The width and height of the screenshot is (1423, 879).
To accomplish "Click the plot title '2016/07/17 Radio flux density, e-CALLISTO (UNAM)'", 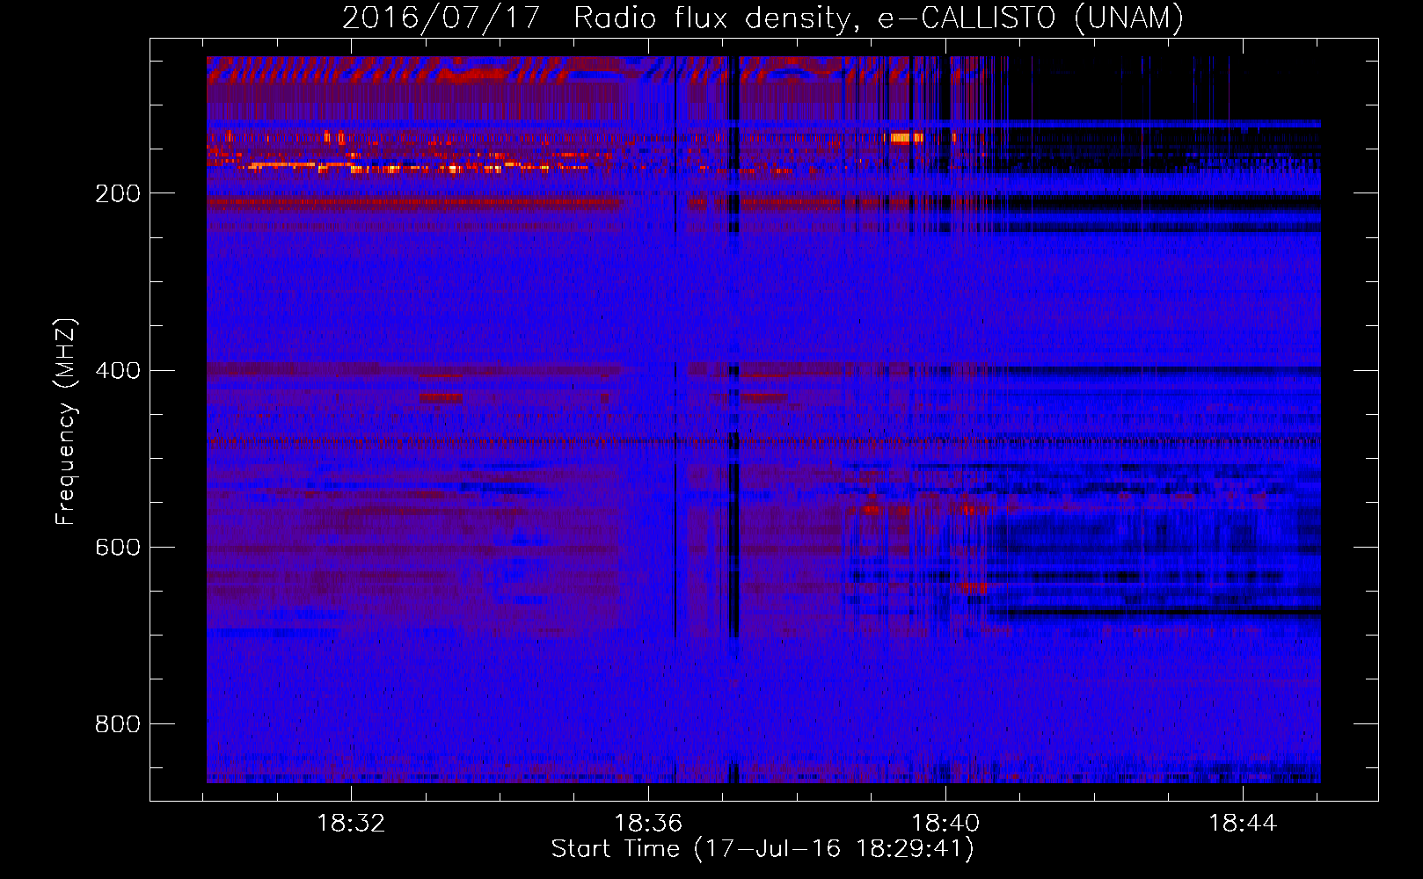I will point(763,18).
